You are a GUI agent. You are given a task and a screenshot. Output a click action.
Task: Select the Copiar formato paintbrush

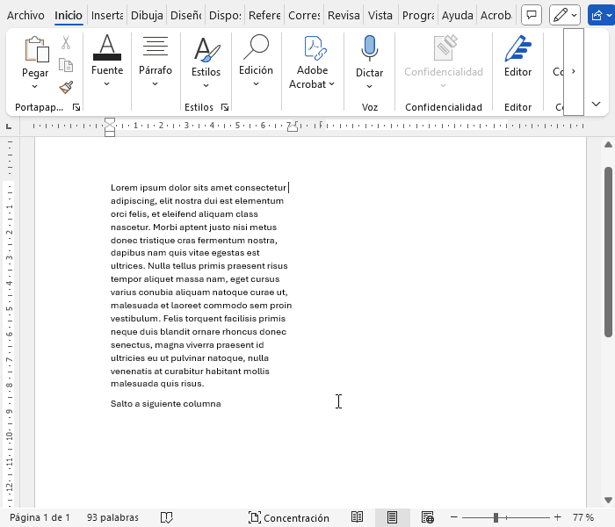(x=66, y=87)
